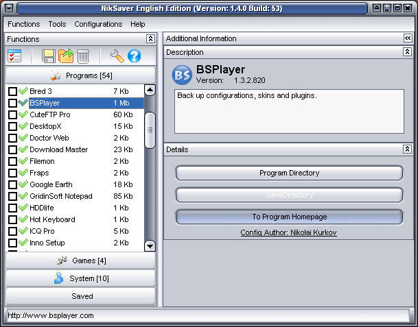Collapse the Functions panel
The width and height of the screenshot is (418, 327).
[150, 39]
